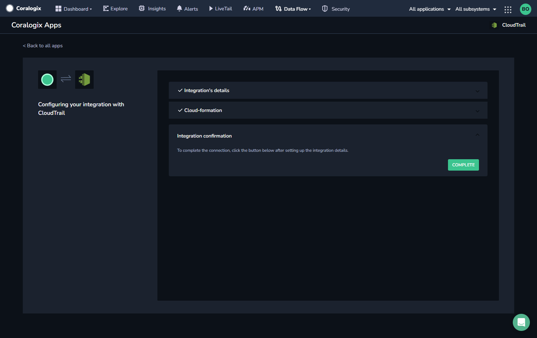
Task: Click the Explore icon in navbar
Action: coord(106,9)
